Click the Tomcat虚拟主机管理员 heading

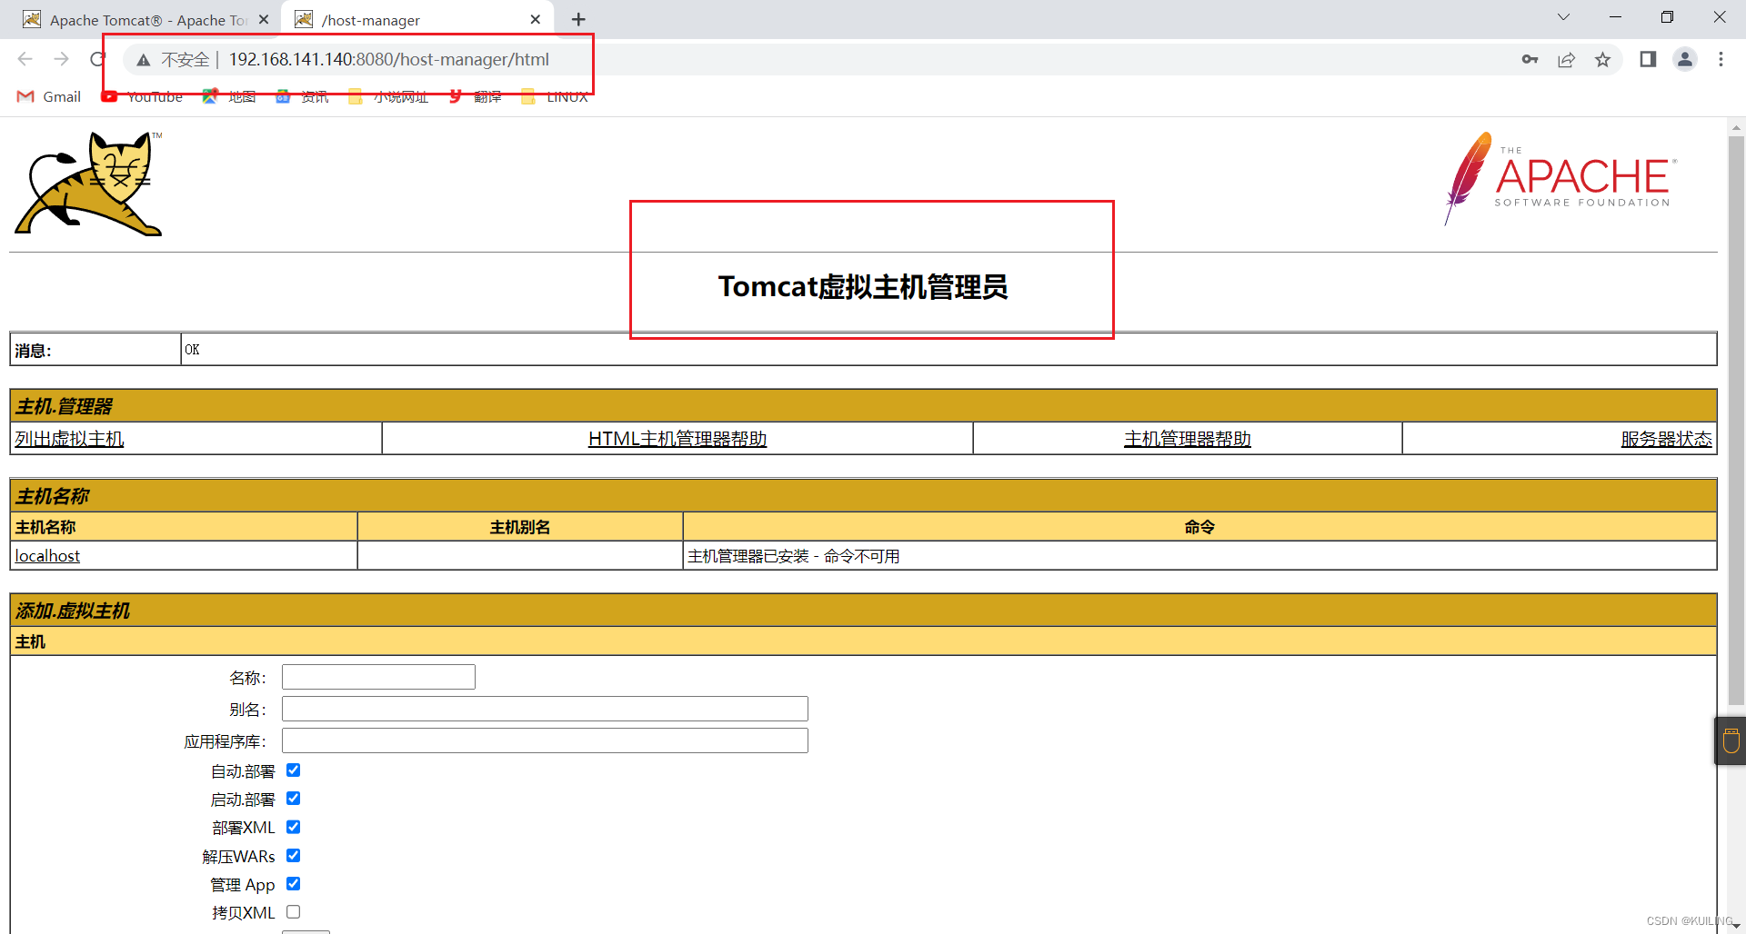(x=863, y=287)
